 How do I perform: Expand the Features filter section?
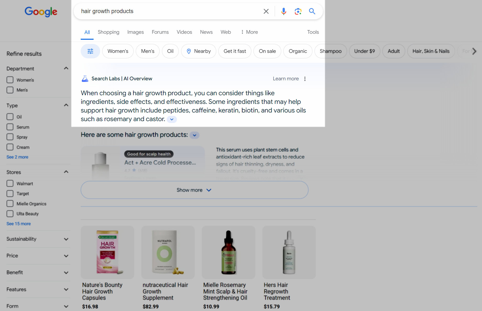66,289
